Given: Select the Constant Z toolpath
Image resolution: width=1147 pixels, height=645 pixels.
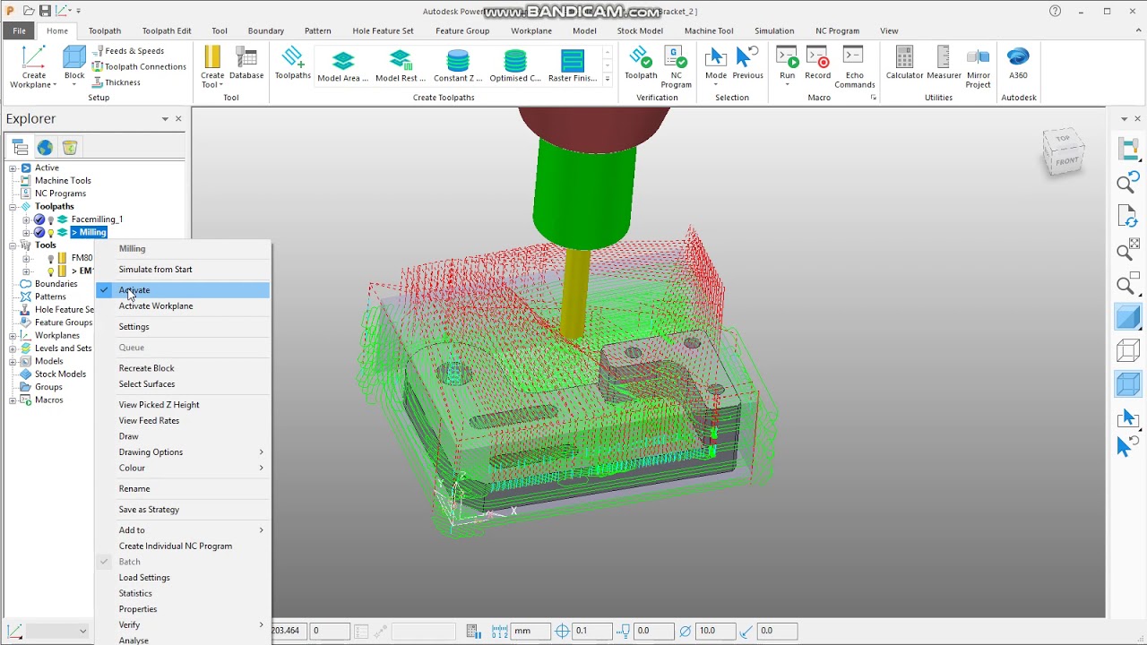Looking at the screenshot, I should 458,64.
